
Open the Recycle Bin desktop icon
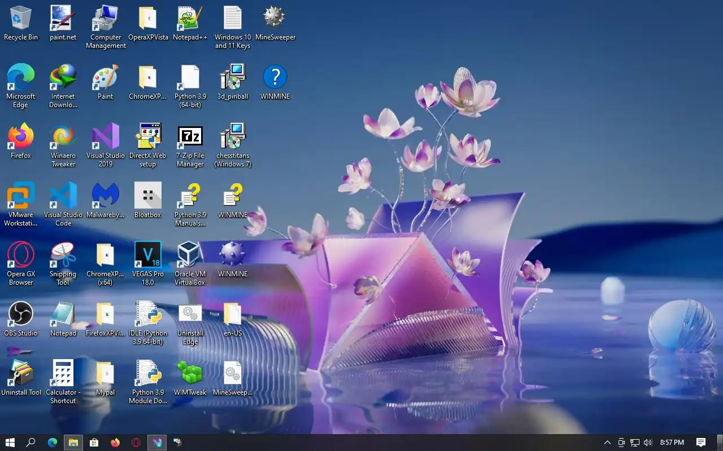pyautogui.click(x=21, y=24)
